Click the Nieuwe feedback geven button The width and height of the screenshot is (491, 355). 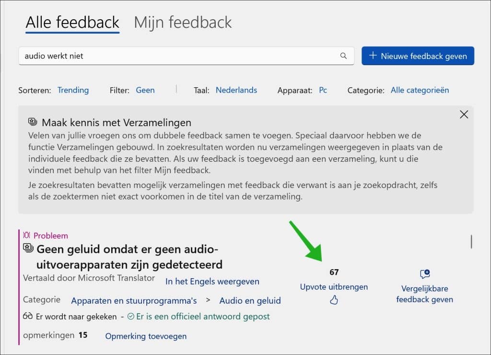click(x=418, y=56)
